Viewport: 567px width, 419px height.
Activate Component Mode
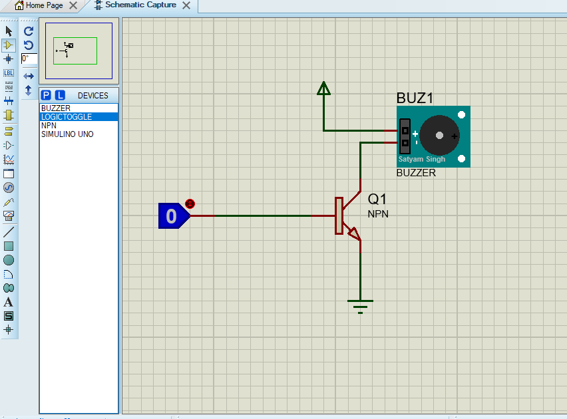click(9, 45)
